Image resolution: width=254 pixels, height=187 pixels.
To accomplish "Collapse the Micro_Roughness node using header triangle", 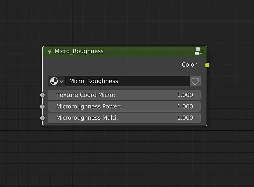I will (49, 51).
